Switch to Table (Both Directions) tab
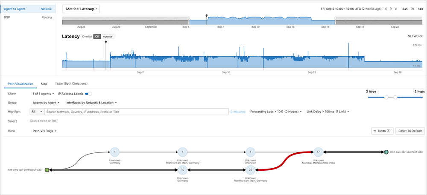The width and height of the screenshot is (427, 195). coord(71,83)
